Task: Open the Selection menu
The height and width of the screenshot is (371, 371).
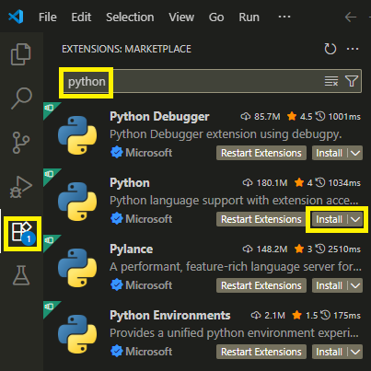Action: pyautogui.click(x=130, y=17)
